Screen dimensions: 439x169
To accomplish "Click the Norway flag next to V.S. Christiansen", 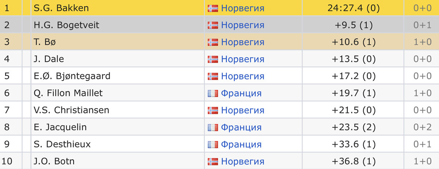I will (x=213, y=110).
